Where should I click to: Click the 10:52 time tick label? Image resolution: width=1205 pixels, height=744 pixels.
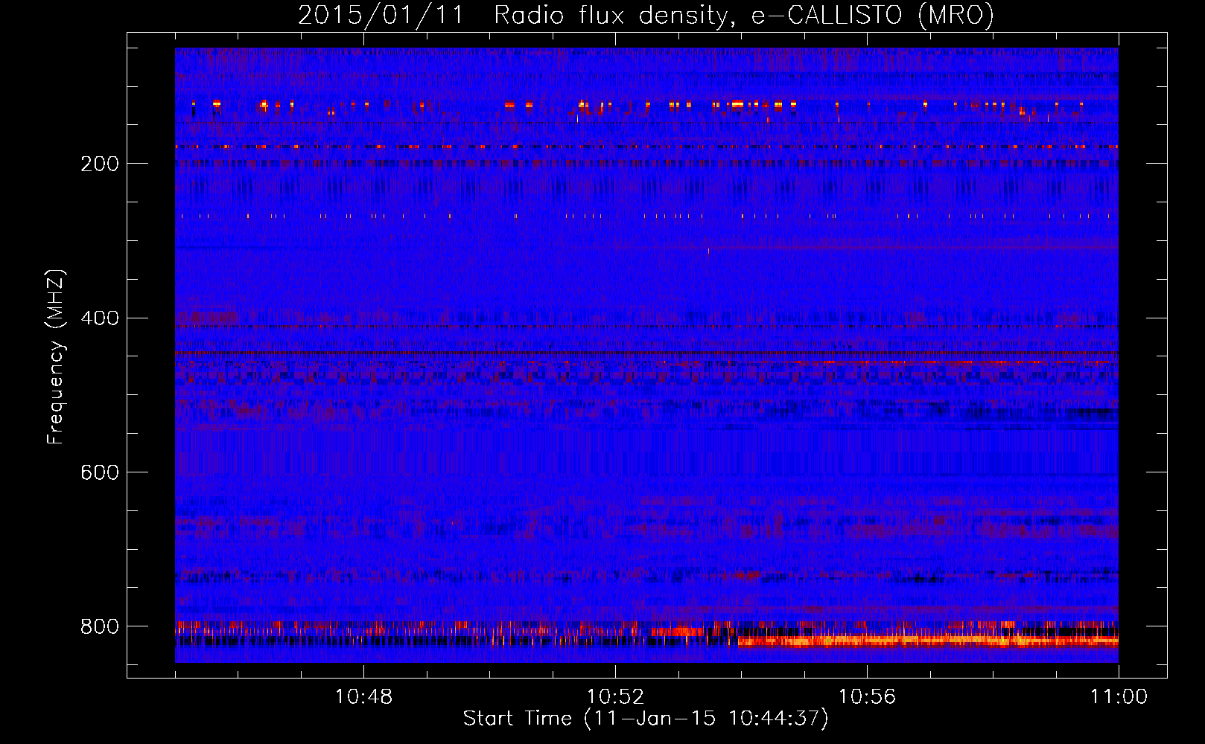tap(615, 697)
